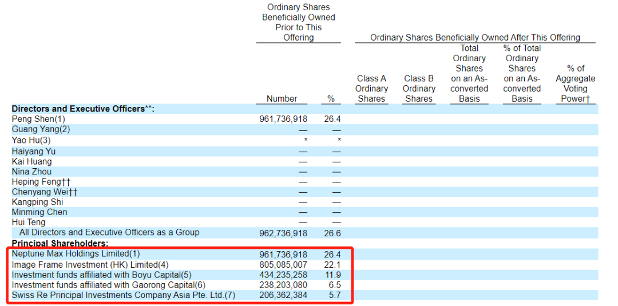Click the Hui Teng name
Image resolution: width=618 pixels, height=306 pixels.
29,222
